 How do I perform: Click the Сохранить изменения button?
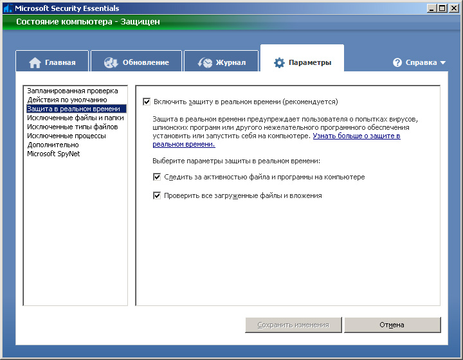(x=293, y=325)
